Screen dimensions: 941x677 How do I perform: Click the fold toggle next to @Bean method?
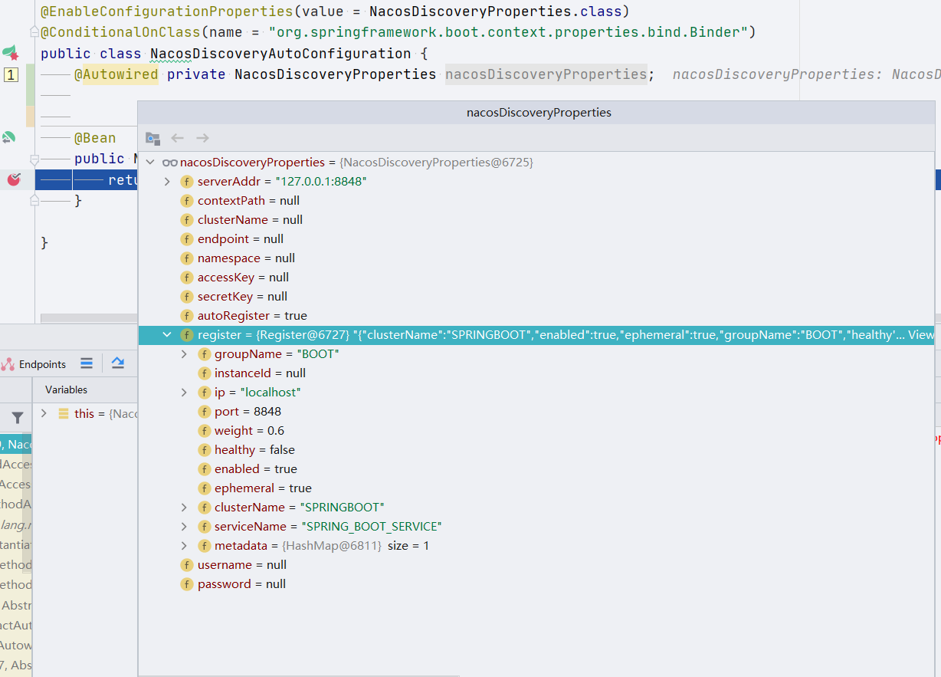click(34, 159)
